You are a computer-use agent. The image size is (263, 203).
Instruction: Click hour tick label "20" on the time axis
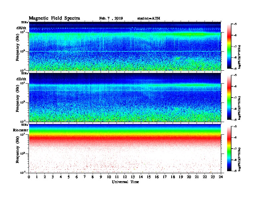tap(189, 177)
